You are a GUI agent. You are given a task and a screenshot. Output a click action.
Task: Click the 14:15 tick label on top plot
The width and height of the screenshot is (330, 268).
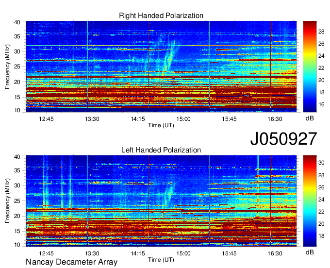point(138,119)
